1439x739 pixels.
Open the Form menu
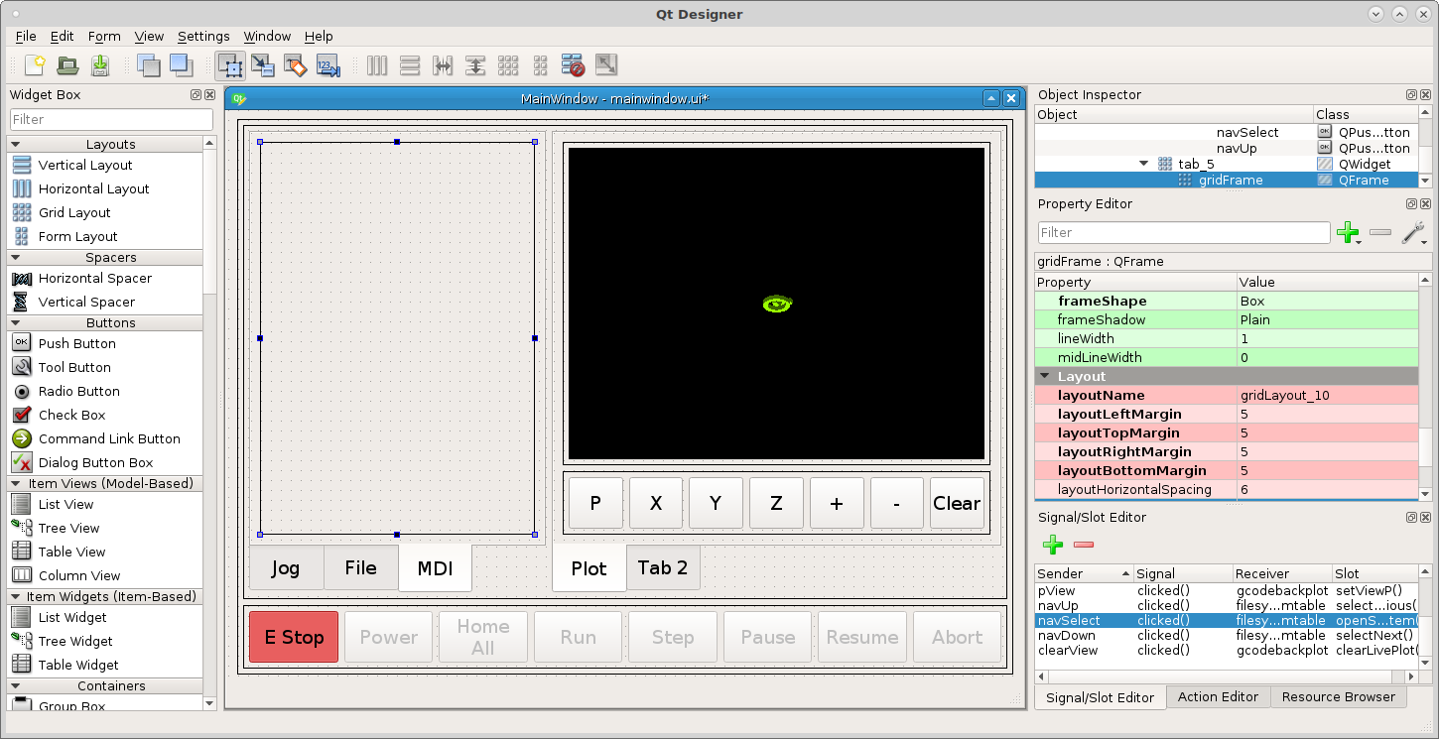[104, 37]
